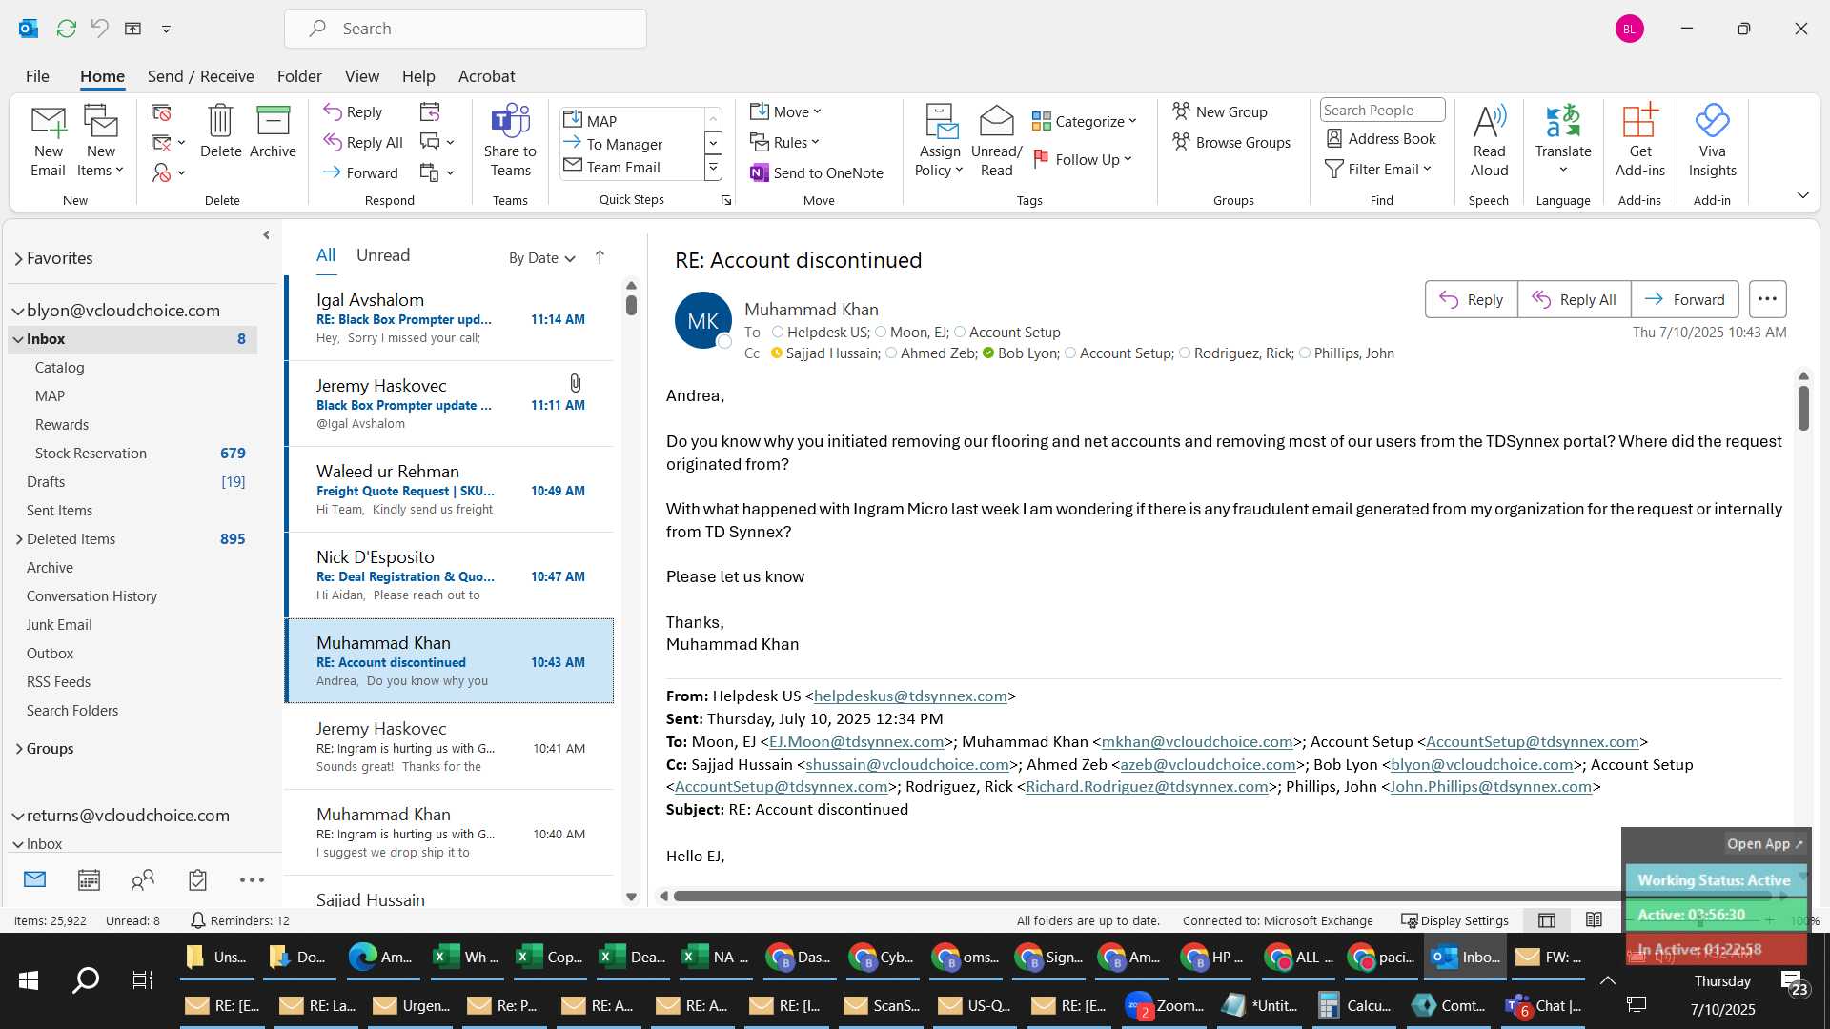
Task: Open the Acrobat ribbon tab
Action: click(x=486, y=76)
